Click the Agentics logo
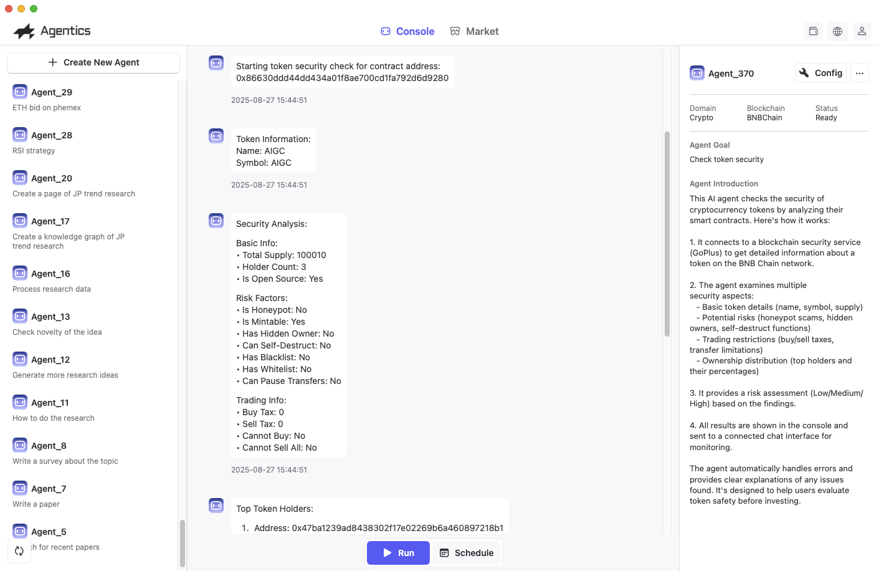 tap(52, 31)
